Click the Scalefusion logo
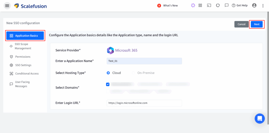The height and width of the screenshot is (133, 269). (x=30, y=6)
